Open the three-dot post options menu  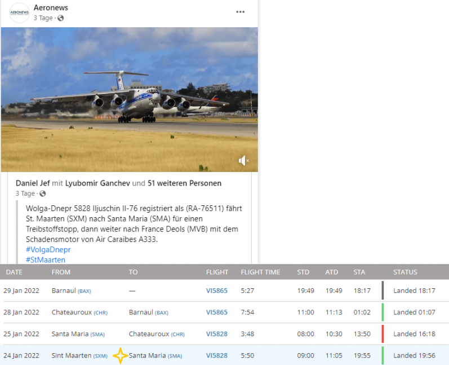tap(241, 12)
